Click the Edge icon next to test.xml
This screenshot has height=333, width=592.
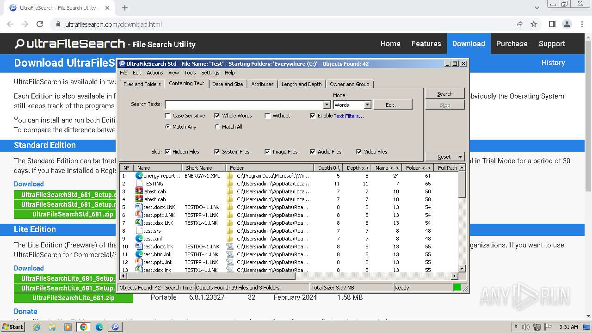click(139, 239)
